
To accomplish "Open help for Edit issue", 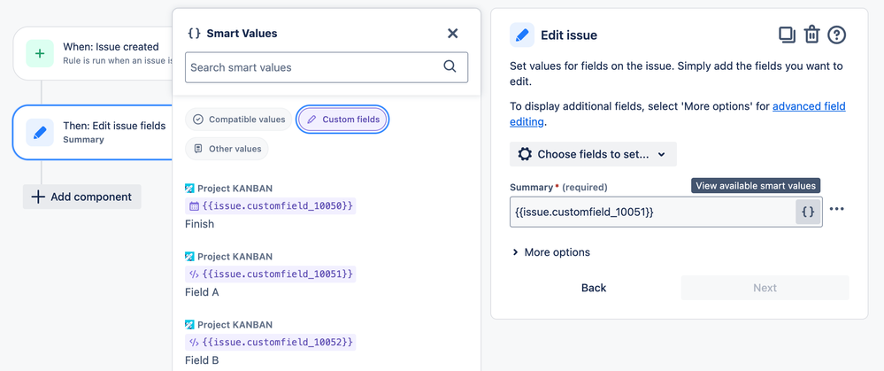I will click(x=836, y=35).
